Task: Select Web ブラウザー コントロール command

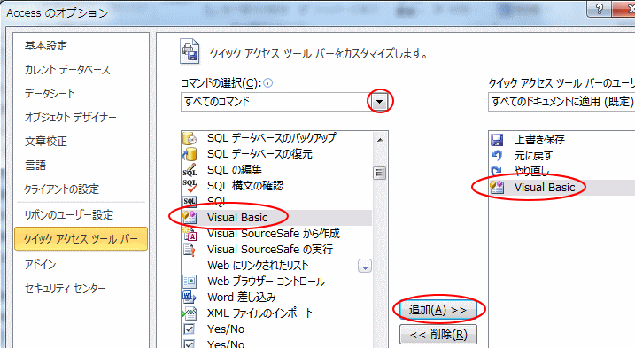Action: 276,282
